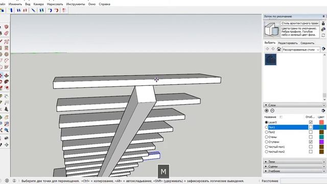The height and width of the screenshot is (184, 327).
Task: Click the Add Layer plus icon
Action: [267, 111]
